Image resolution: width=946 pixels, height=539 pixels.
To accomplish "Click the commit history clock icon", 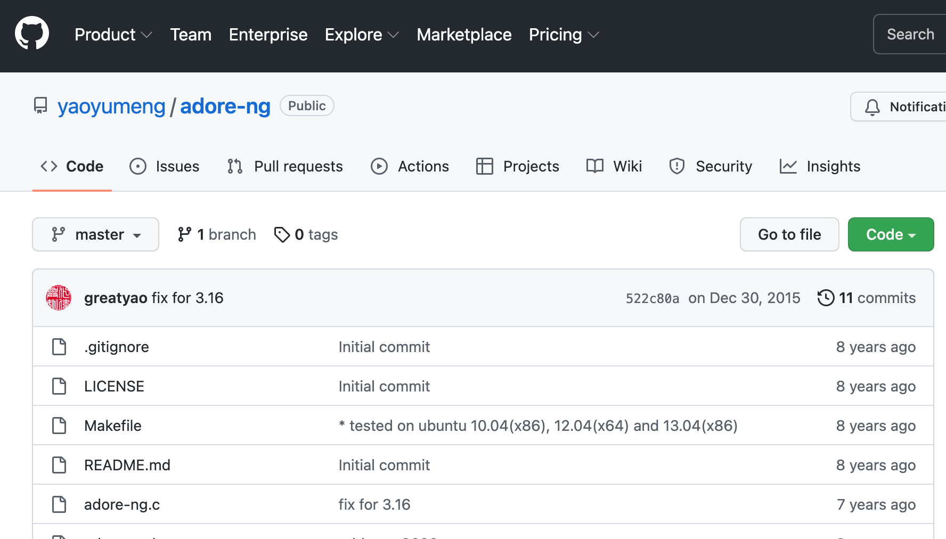I will pyautogui.click(x=825, y=298).
